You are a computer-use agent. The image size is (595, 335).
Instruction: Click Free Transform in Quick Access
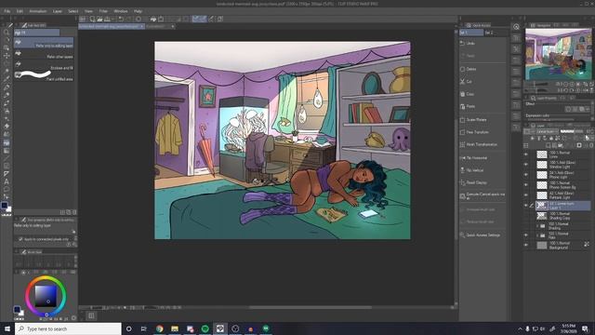pos(477,132)
